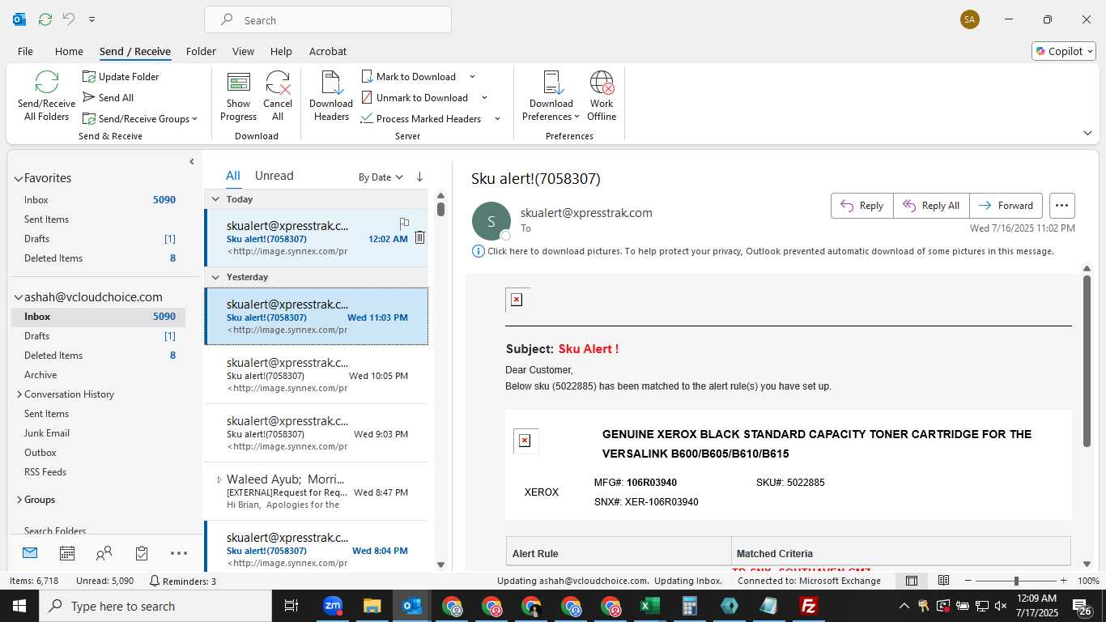1106x622 pixels.
Task: Click Update Folder button
Action: pyautogui.click(x=121, y=77)
